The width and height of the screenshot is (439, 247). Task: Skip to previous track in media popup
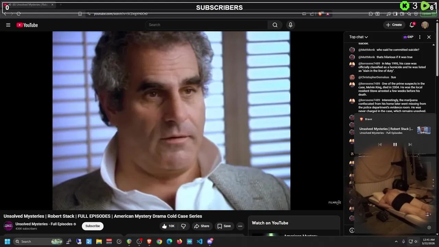tap(380, 144)
